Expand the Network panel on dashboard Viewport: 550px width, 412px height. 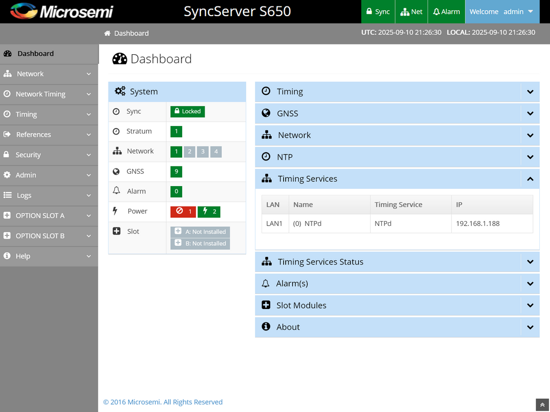[397, 135]
